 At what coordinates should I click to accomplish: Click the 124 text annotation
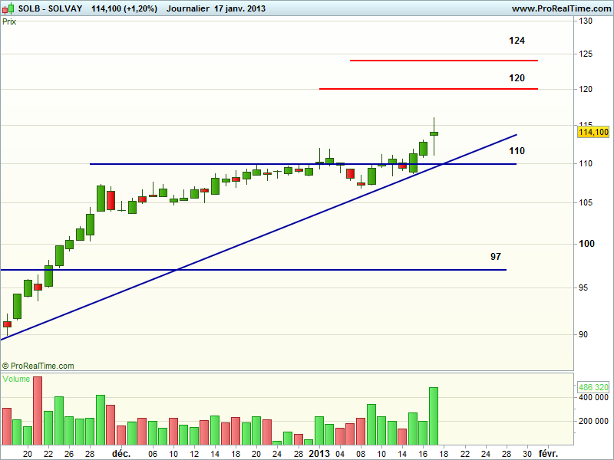click(x=517, y=40)
